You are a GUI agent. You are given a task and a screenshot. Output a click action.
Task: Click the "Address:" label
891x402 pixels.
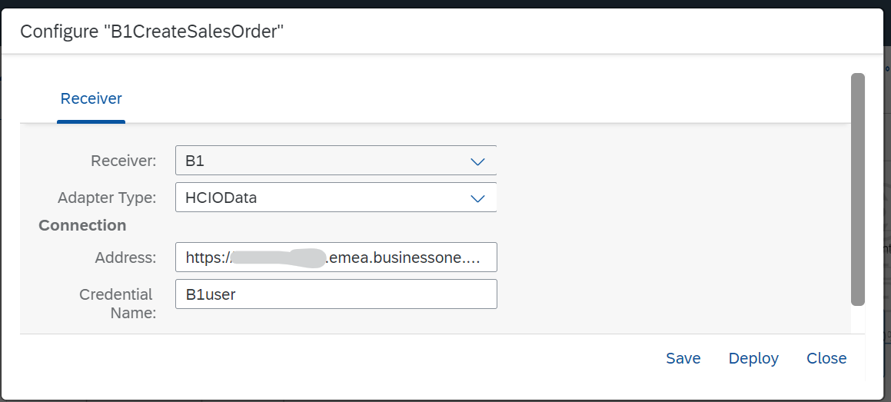(126, 257)
